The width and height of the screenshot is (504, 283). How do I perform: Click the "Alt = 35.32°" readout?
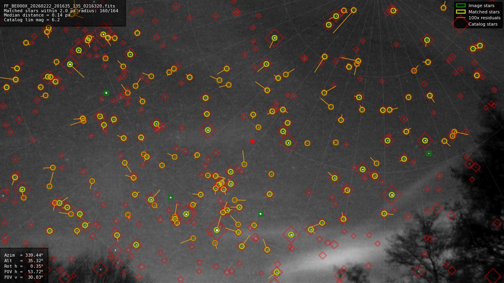click(x=24, y=261)
